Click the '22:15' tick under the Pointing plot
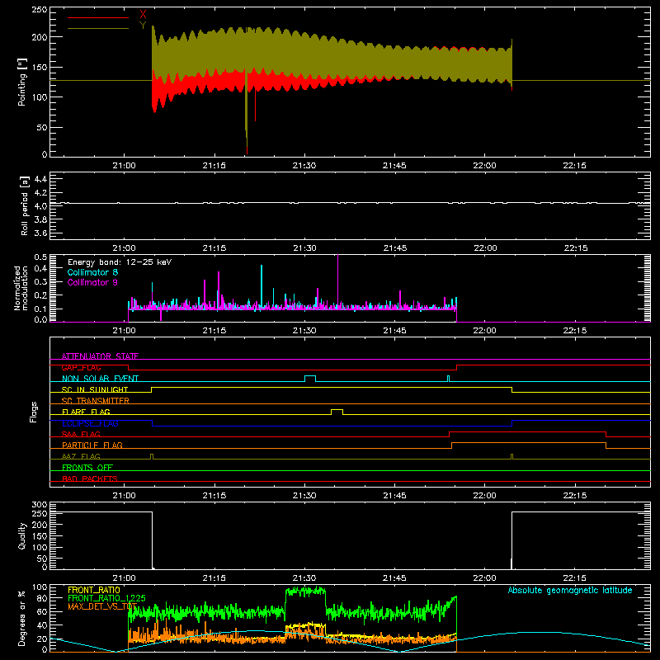Image resolution: width=660 pixels, height=660 pixels. [574, 166]
